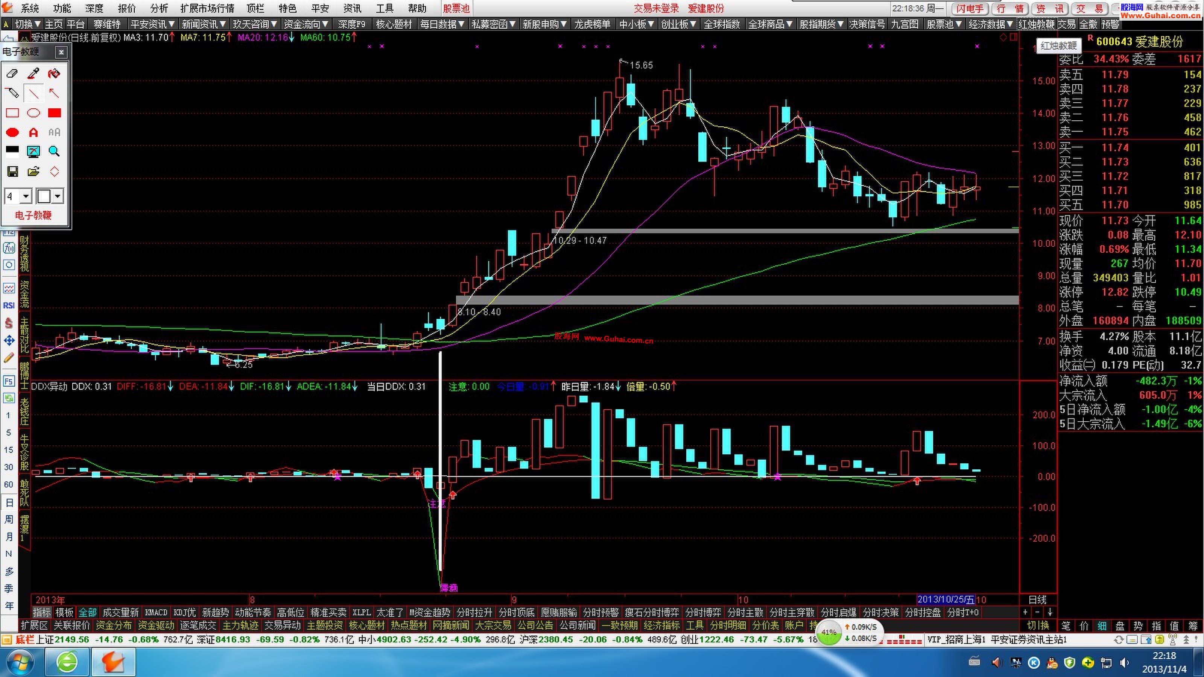This screenshot has height=677, width=1204.
Task: Select the eraser tool in 电子教鞭 panel
Action: point(12,73)
